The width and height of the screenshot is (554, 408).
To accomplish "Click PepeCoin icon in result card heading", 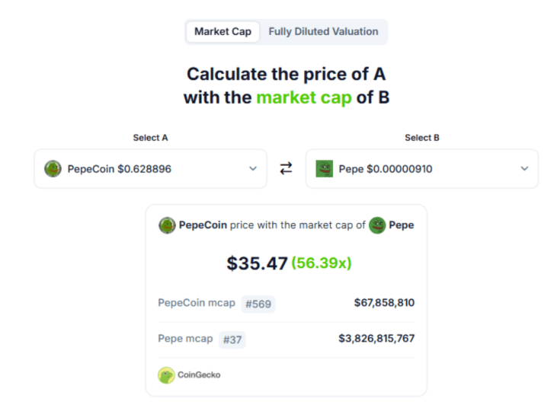I will [167, 225].
